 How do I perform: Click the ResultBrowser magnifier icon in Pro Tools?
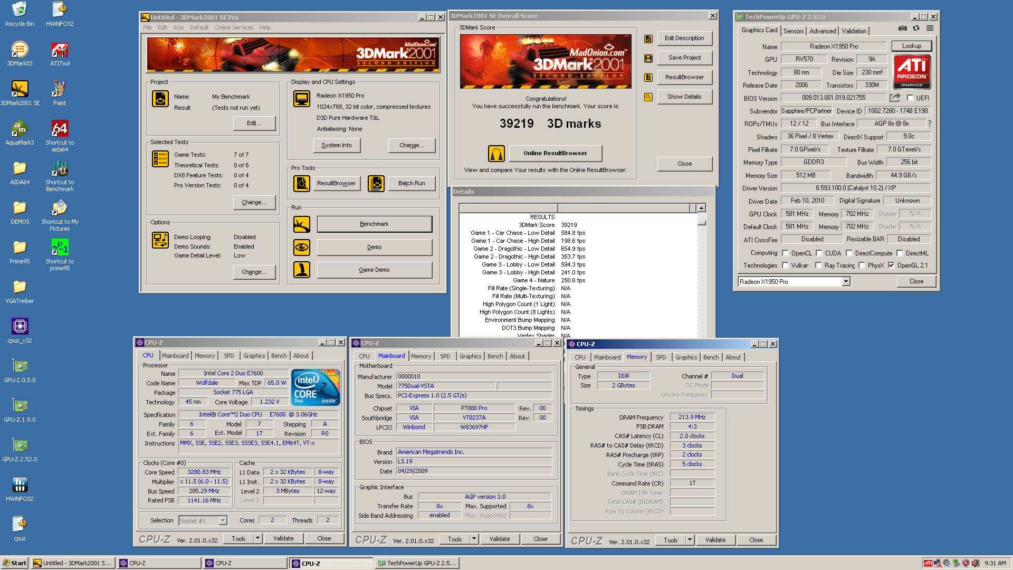tap(302, 184)
